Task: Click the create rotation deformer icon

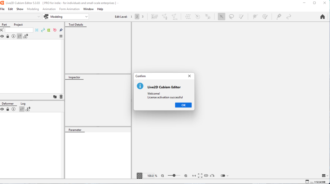Action: pos(198,17)
